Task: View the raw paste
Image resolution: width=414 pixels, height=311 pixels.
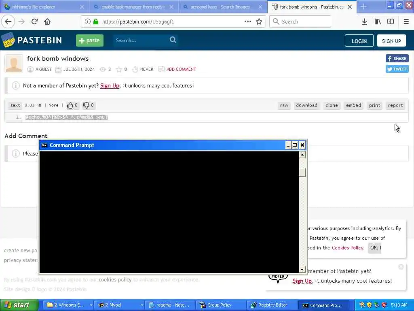Action: (284, 105)
